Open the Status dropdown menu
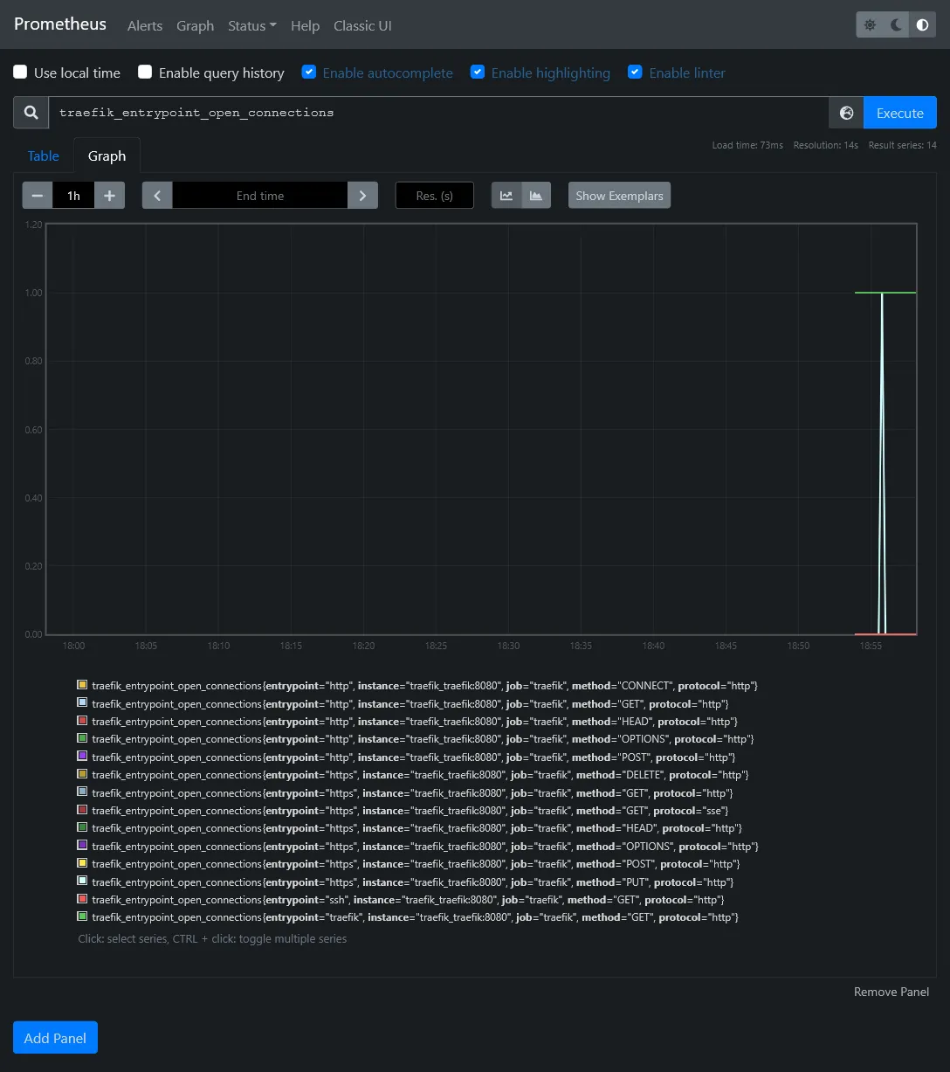This screenshot has height=1072, width=950. pyautogui.click(x=251, y=25)
